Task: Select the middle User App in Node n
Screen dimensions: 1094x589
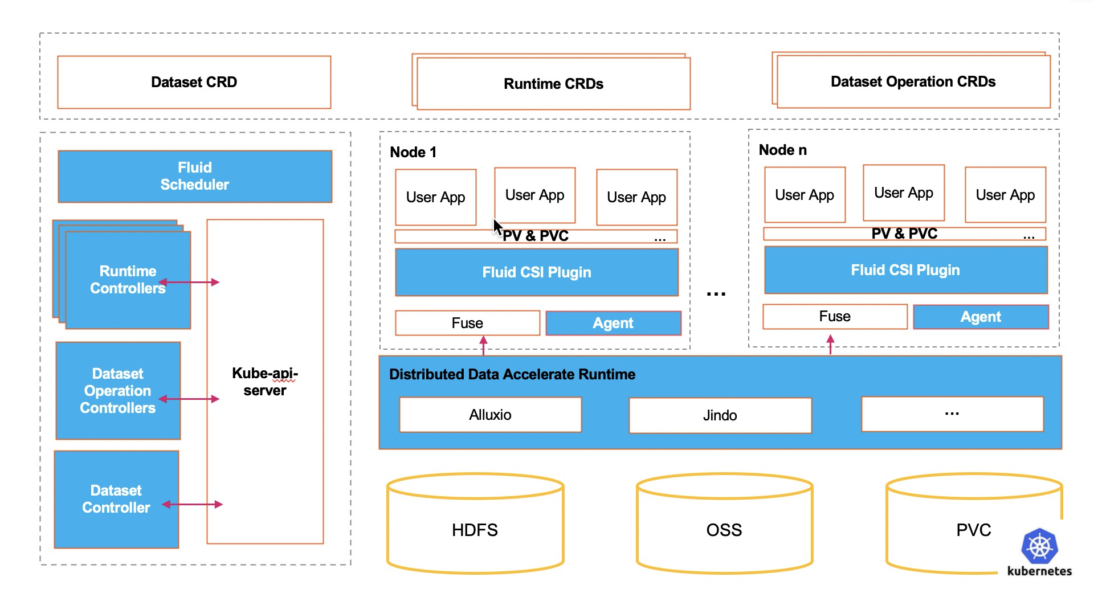Action: (904, 193)
